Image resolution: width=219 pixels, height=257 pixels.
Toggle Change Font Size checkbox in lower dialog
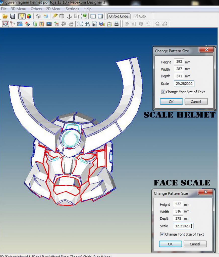[162, 234]
